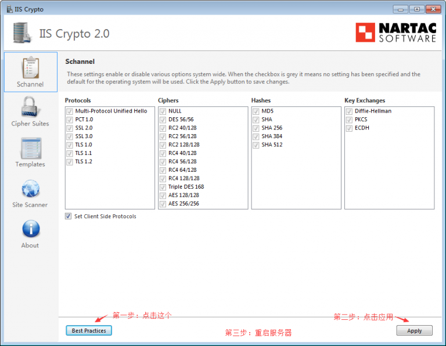The height and width of the screenshot is (346, 446).
Task: Open Cipher Suites padlock icon
Action: pyautogui.click(x=30, y=108)
